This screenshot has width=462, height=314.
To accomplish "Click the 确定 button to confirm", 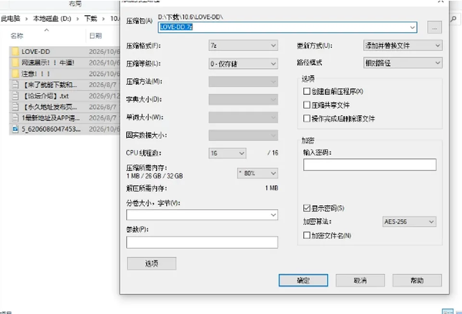I will [x=303, y=280].
